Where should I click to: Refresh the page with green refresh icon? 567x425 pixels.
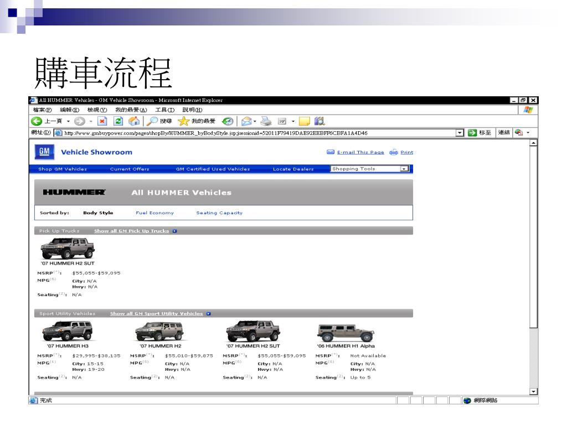118,121
